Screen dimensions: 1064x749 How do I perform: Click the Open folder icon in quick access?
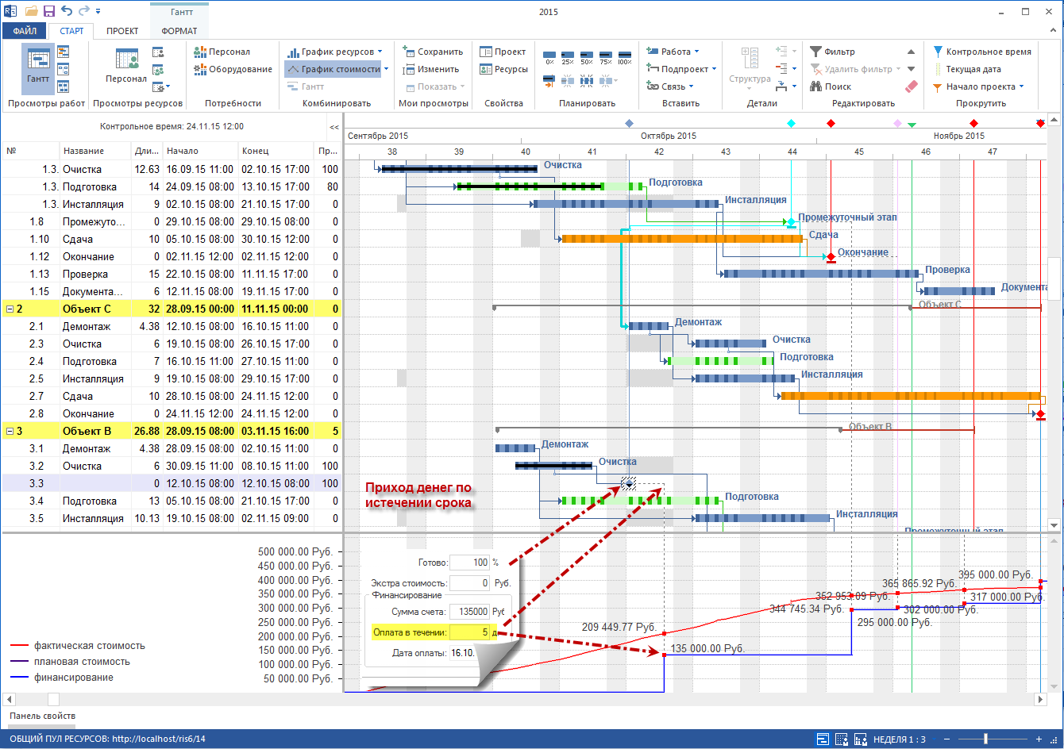coord(31,11)
